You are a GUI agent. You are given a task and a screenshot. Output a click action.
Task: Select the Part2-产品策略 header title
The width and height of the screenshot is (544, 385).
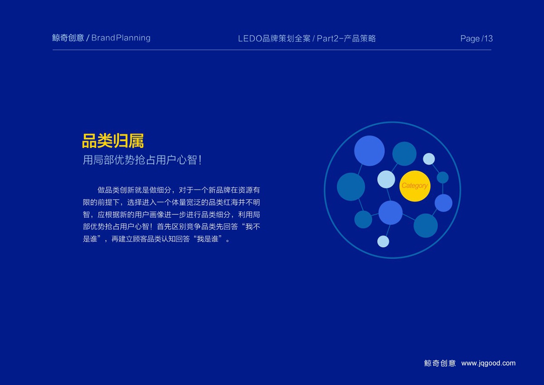346,39
